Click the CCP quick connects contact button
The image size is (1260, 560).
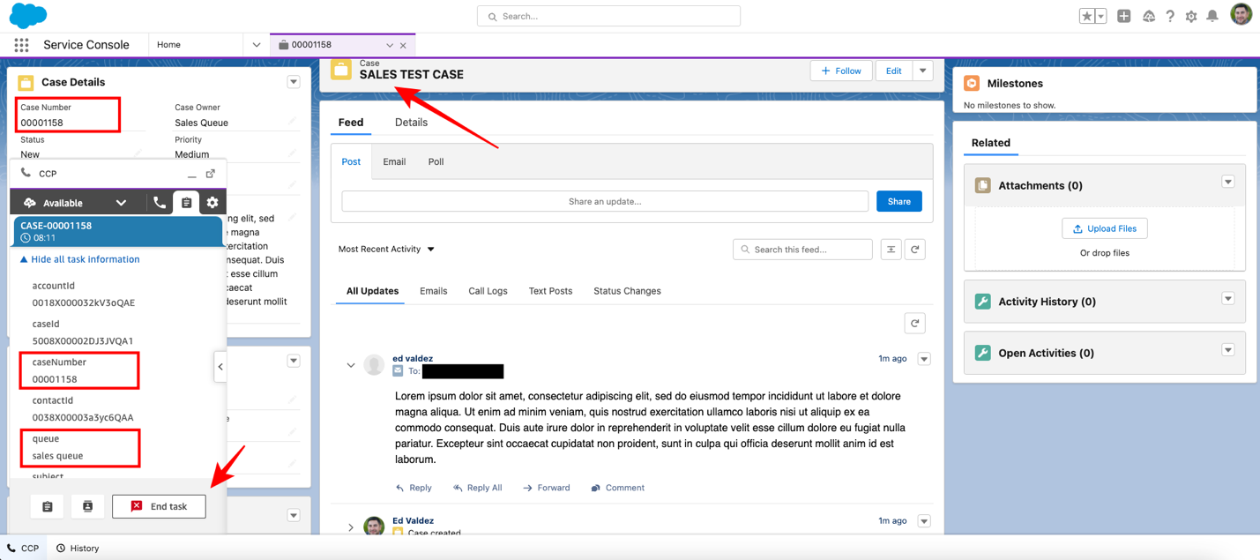(x=87, y=506)
